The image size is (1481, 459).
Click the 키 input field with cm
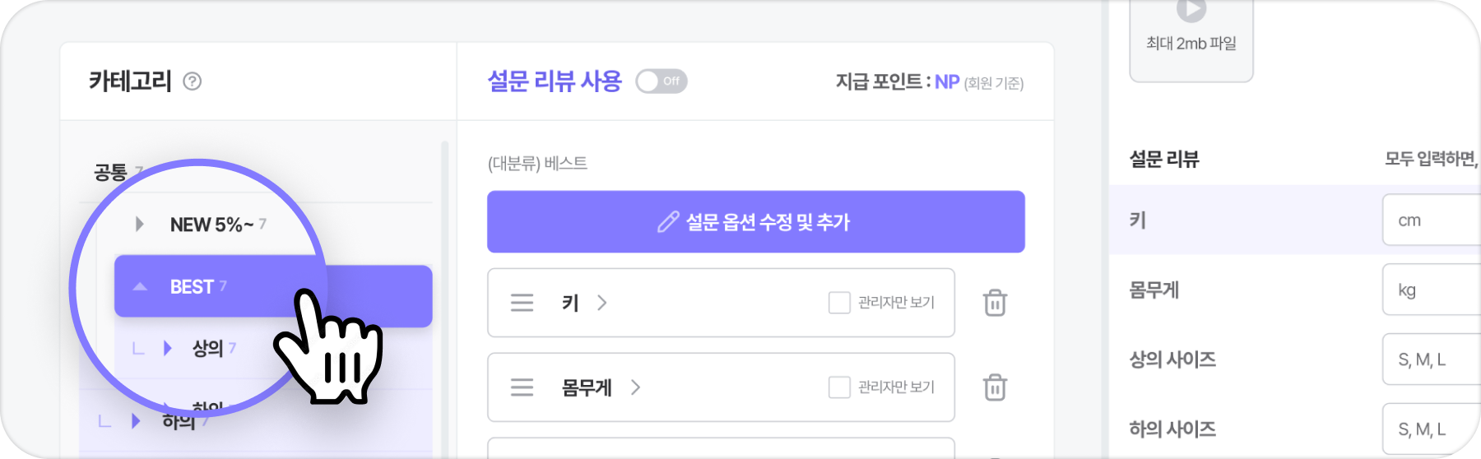[x=1432, y=220]
